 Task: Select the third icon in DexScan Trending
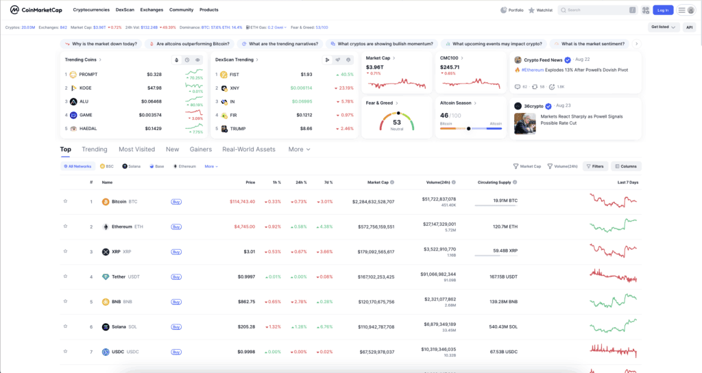[x=348, y=60]
